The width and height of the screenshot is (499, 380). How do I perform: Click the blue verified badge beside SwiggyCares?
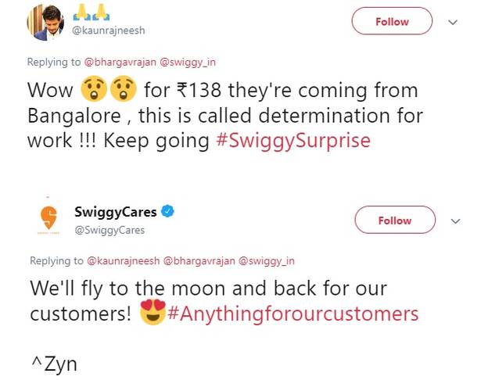[167, 212]
